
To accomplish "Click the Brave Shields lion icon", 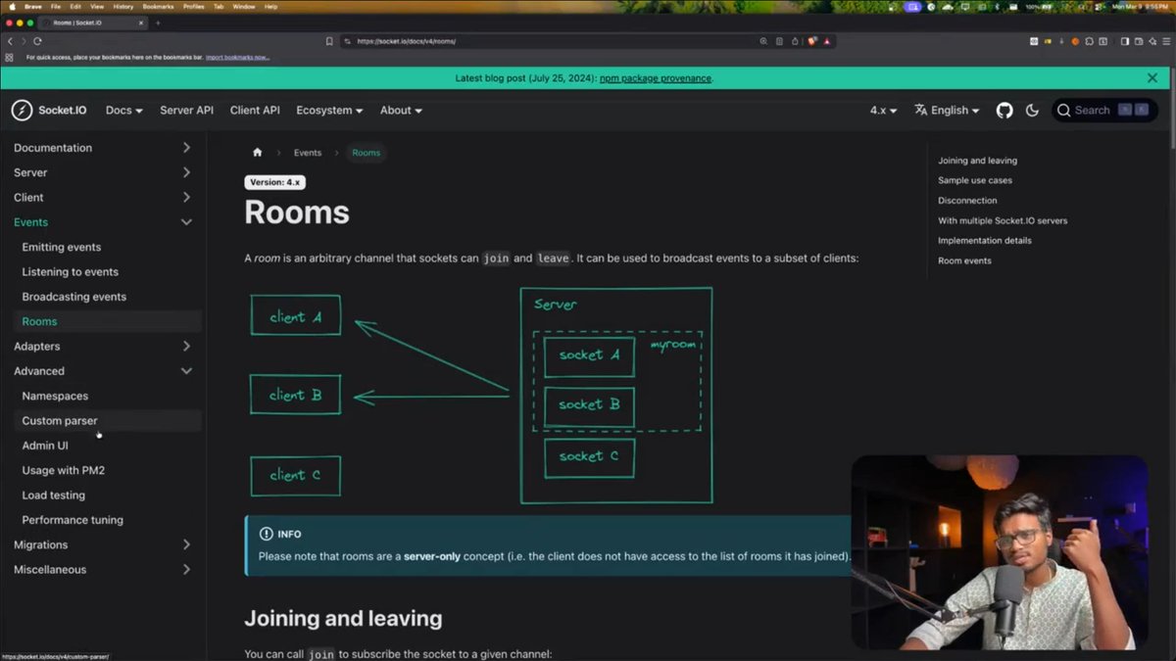I will pos(812,41).
